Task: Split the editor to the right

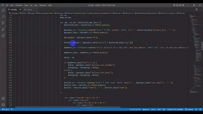Action: pos(197,9)
